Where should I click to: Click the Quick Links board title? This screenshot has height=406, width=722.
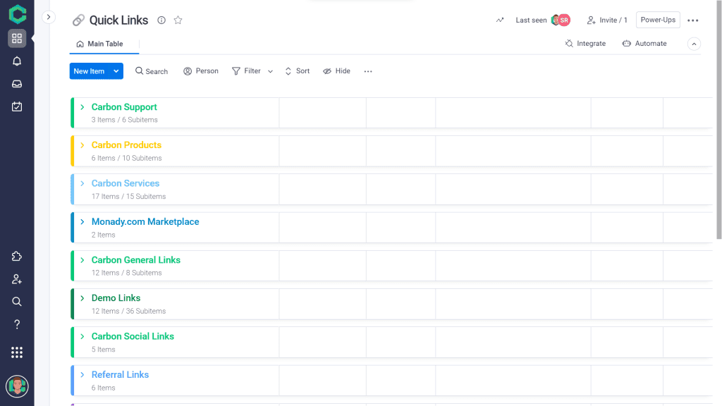coord(118,20)
